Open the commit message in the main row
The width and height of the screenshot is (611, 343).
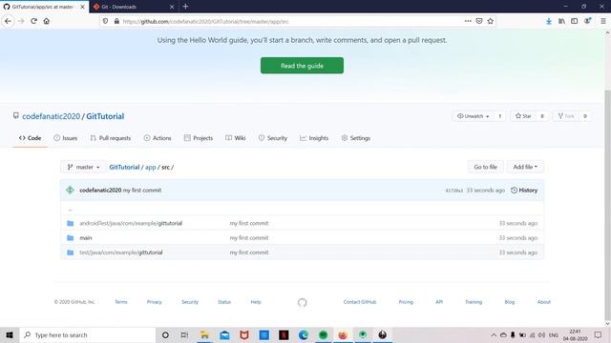point(249,238)
